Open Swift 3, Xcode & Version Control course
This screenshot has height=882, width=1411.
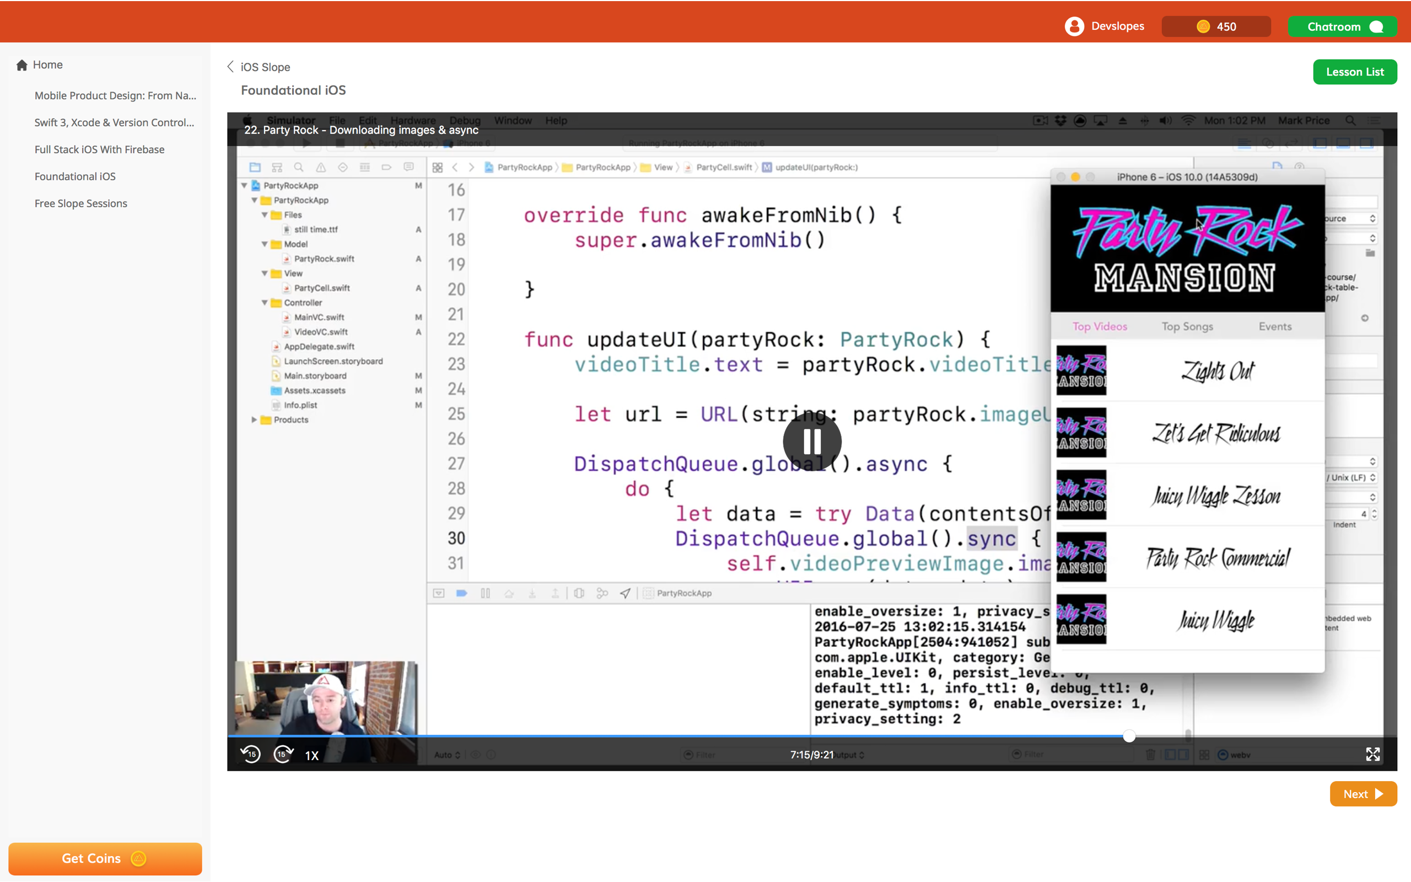[x=114, y=122]
